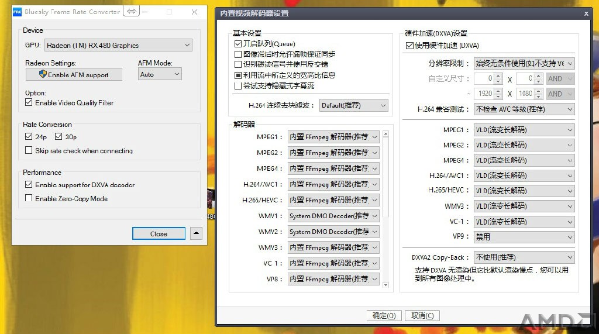Open H.264 兼容测试 dropdown
Viewport: 599px width, 334px height.
point(524,109)
